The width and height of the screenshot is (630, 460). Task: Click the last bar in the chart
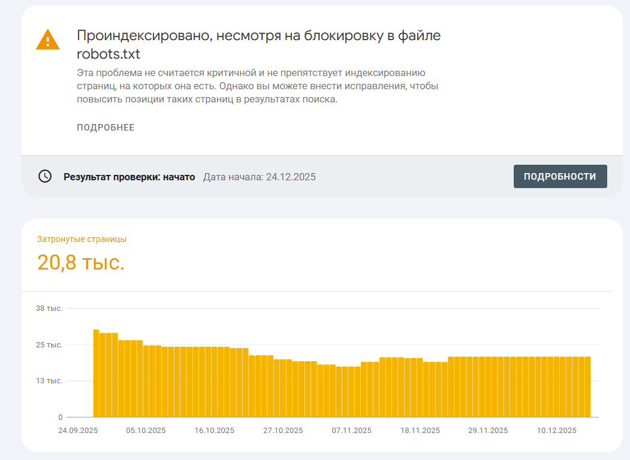click(x=588, y=387)
